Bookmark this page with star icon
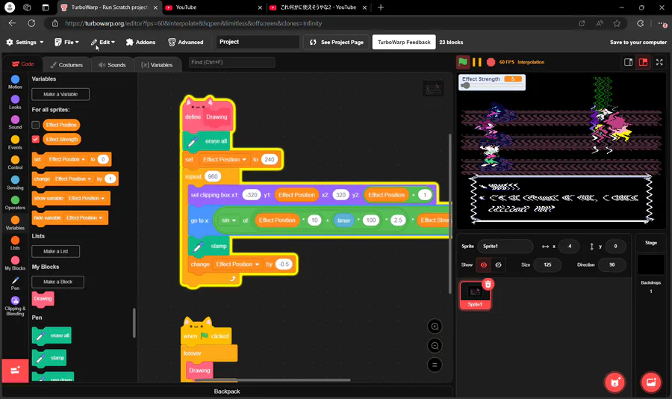672x399 pixels. 617,23
